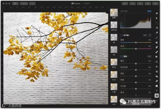
Task: Select the Shape circle tool
Action: pyautogui.click(x=157, y=86)
